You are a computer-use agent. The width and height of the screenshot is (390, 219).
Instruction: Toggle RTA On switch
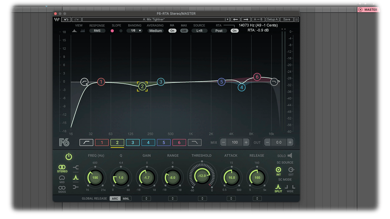(x=234, y=31)
